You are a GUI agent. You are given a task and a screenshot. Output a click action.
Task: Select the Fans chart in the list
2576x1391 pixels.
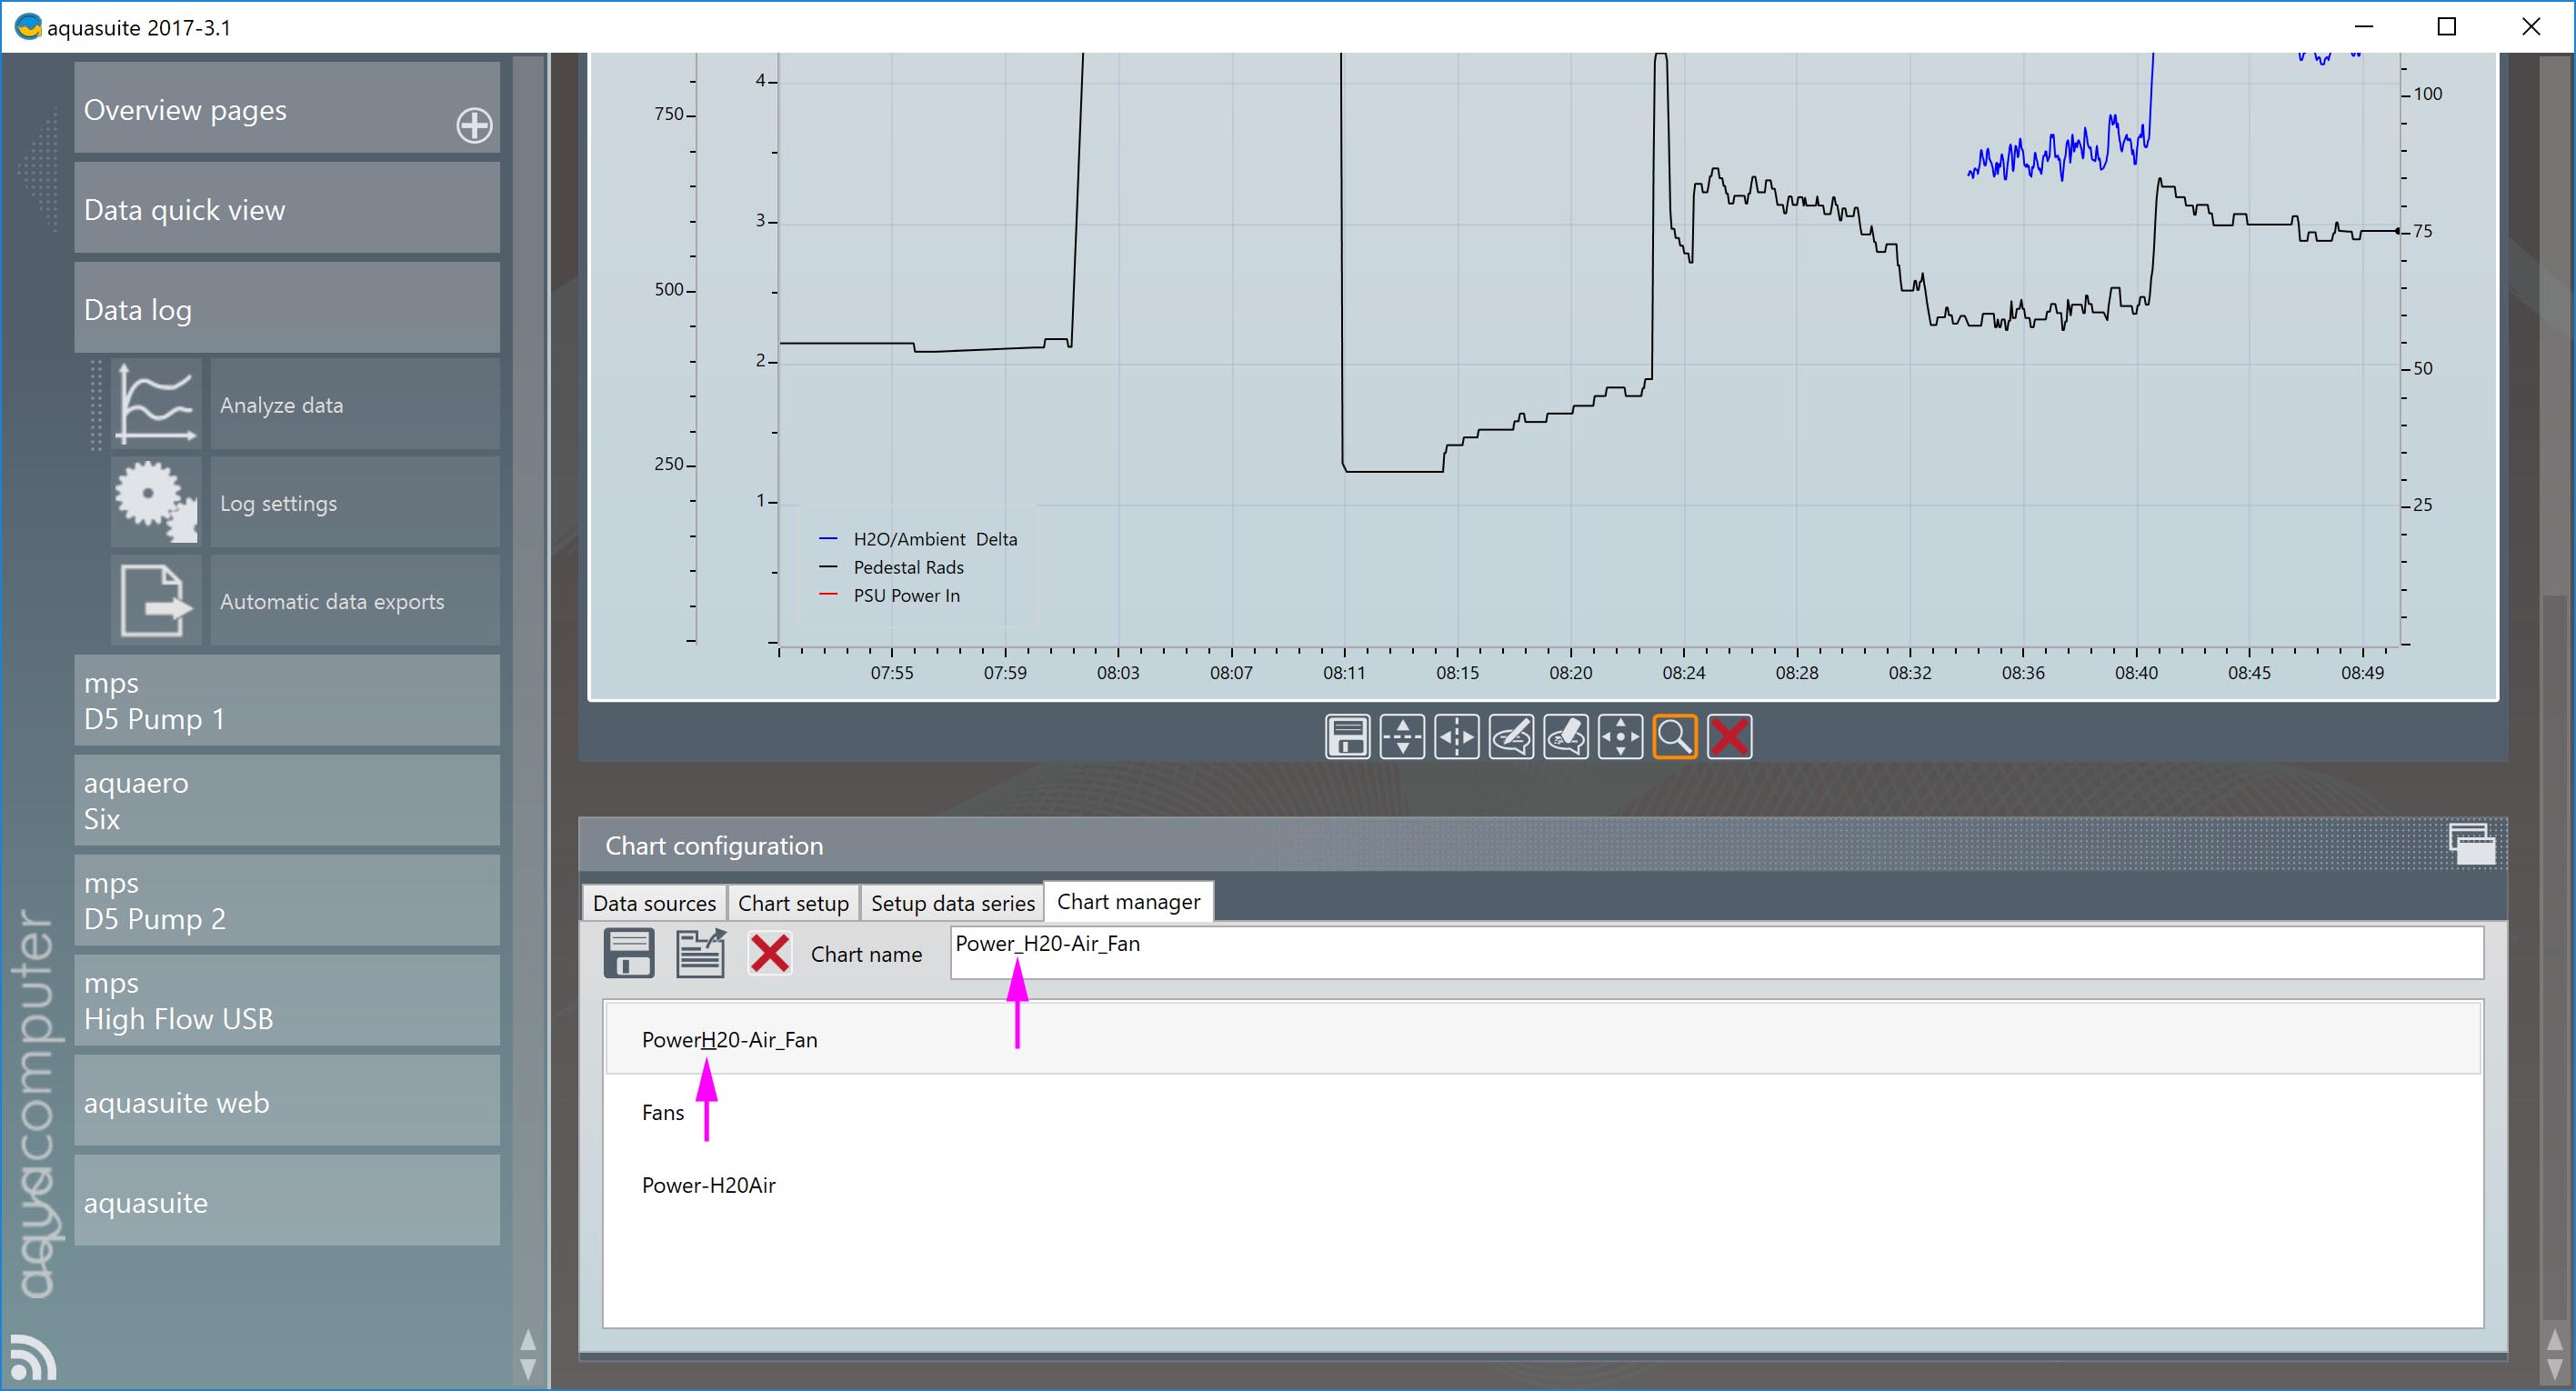pyautogui.click(x=663, y=1112)
